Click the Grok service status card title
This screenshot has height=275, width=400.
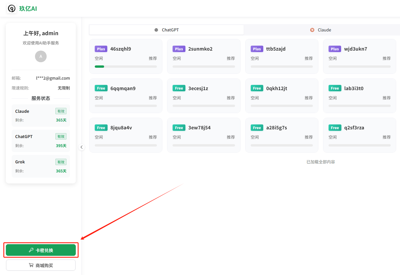[20, 162]
